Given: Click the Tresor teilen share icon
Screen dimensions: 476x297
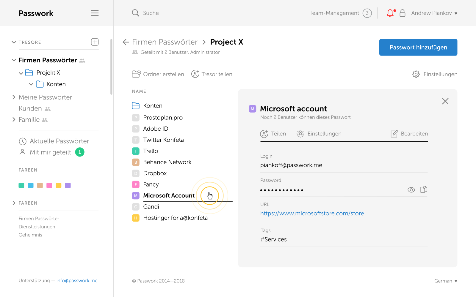Looking at the screenshot, I should [195, 74].
